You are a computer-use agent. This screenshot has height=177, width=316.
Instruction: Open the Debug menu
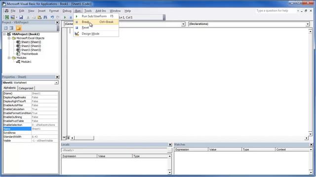(x=67, y=11)
